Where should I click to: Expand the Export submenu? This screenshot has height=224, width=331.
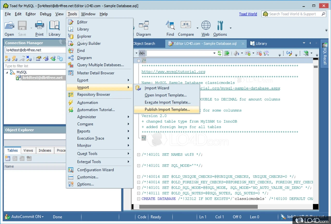coord(100,80)
